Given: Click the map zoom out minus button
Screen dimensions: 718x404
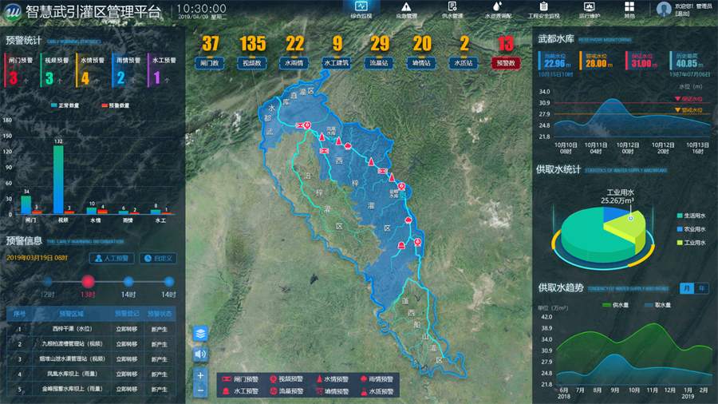Looking at the screenshot, I should tap(200, 390).
